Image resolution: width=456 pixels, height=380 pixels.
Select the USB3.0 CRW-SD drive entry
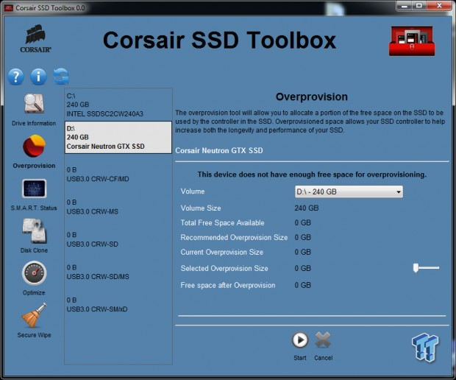pyautogui.click(x=118, y=239)
